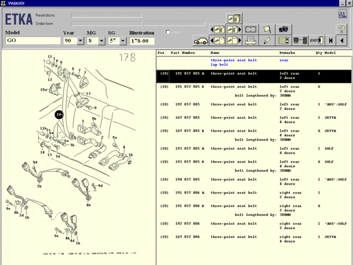
Task: Click the EXIT door button
Action: click(x=317, y=41)
